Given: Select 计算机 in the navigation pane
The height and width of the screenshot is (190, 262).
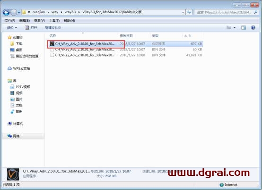Looking at the screenshot, I should (18, 124).
